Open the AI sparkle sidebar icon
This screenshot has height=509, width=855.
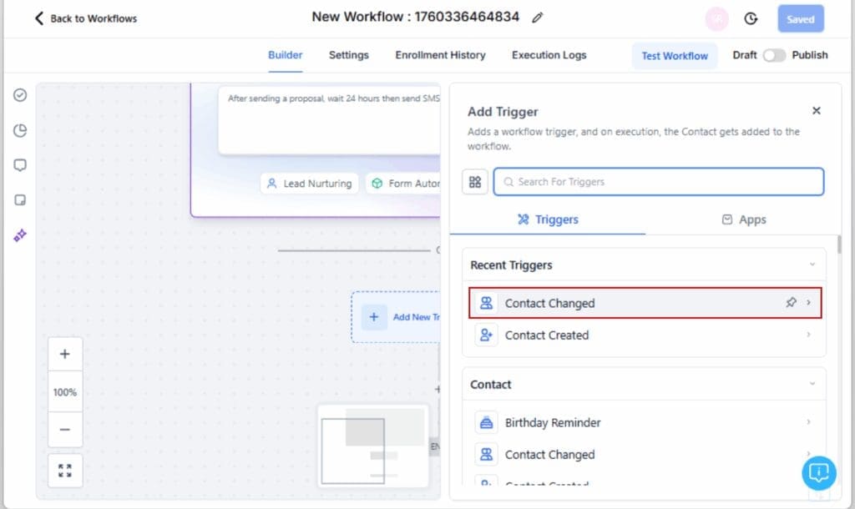coord(20,235)
